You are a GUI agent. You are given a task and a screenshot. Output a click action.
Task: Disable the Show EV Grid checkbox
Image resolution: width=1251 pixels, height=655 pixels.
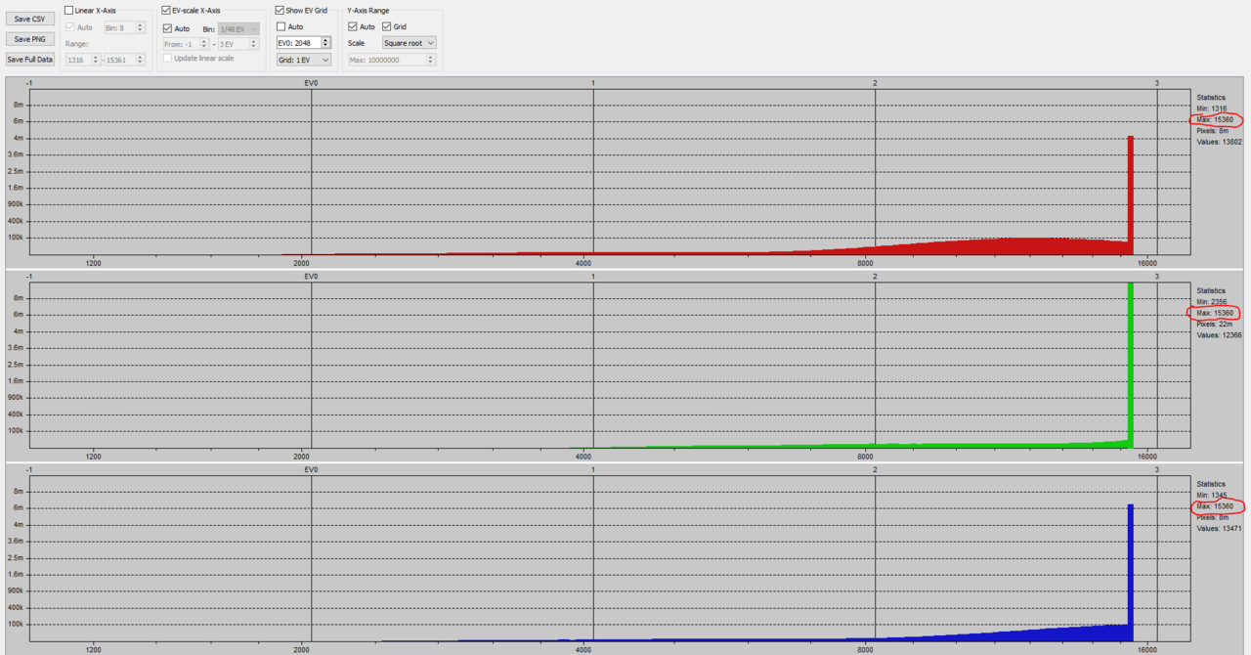click(280, 10)
